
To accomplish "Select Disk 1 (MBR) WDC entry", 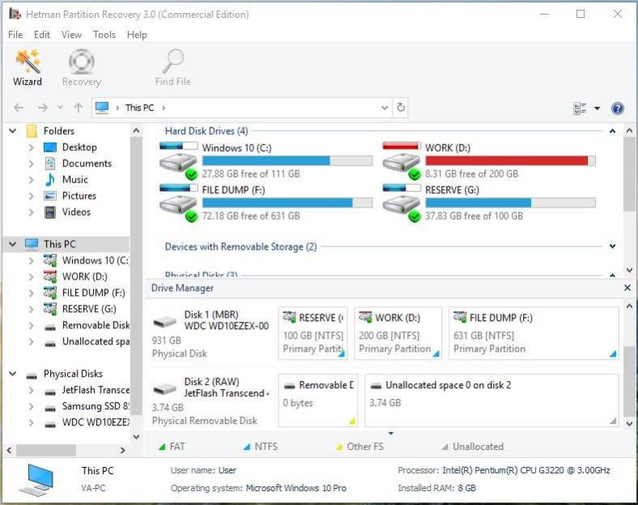I will (211, 333).
